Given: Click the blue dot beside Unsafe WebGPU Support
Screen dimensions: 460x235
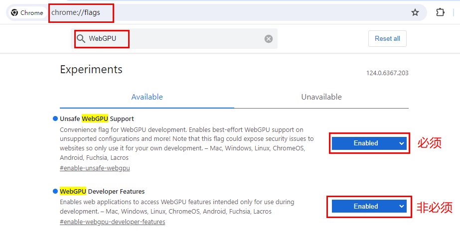Looking at the screenshot, I should point(55,118).
